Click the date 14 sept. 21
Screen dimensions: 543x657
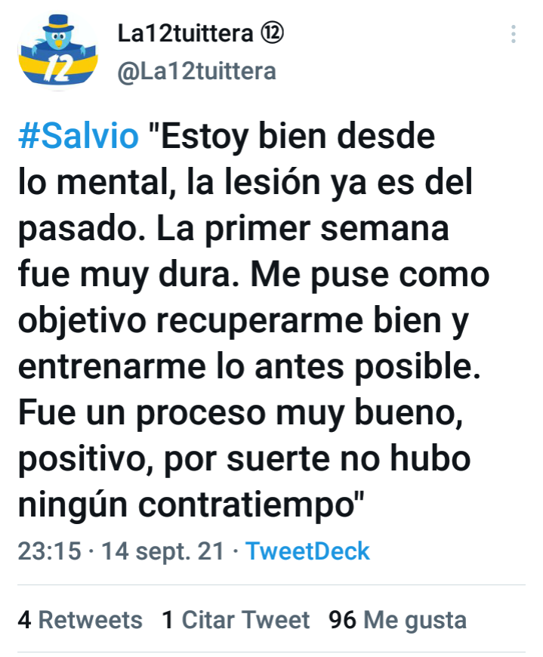tap(163, 551)
